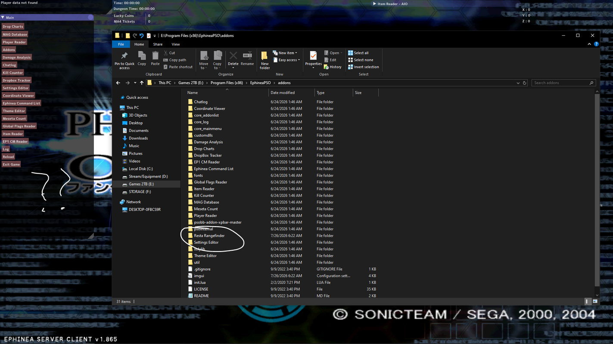Create a New folder from the ribbon

click(265, 60)
